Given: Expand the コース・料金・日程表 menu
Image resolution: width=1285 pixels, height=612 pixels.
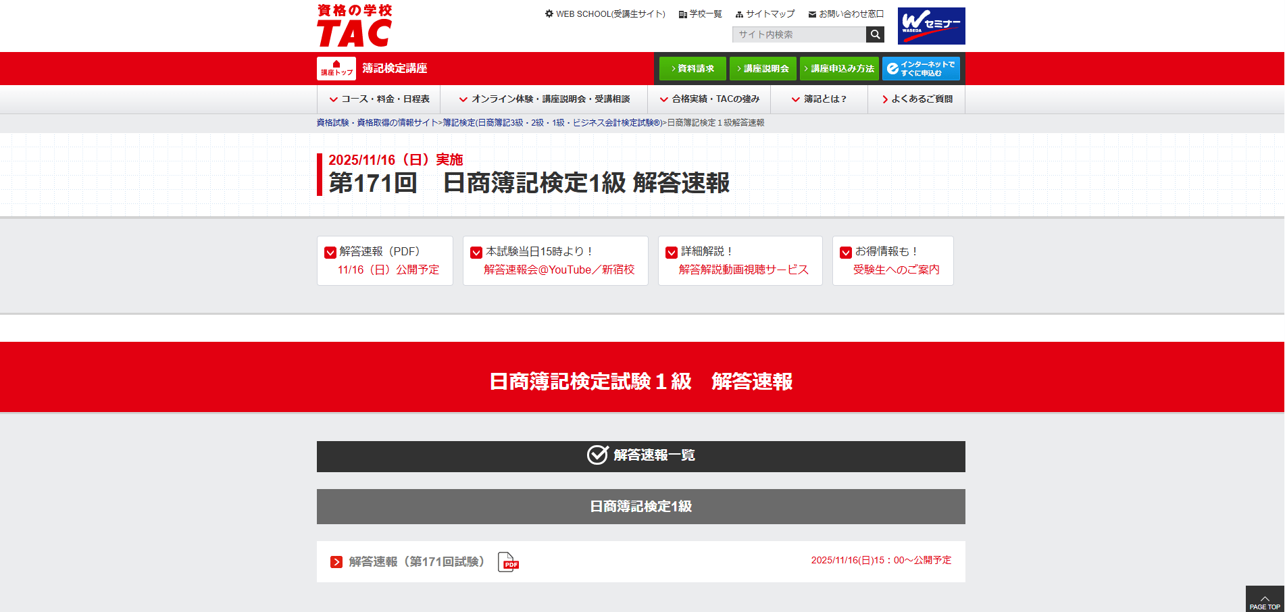Looking at the screenshot, I should pos(379,99).
